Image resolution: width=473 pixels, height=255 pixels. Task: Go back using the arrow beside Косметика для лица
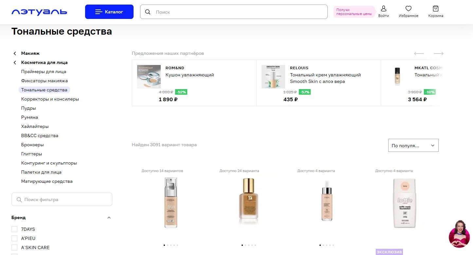[x=15, y=62]
